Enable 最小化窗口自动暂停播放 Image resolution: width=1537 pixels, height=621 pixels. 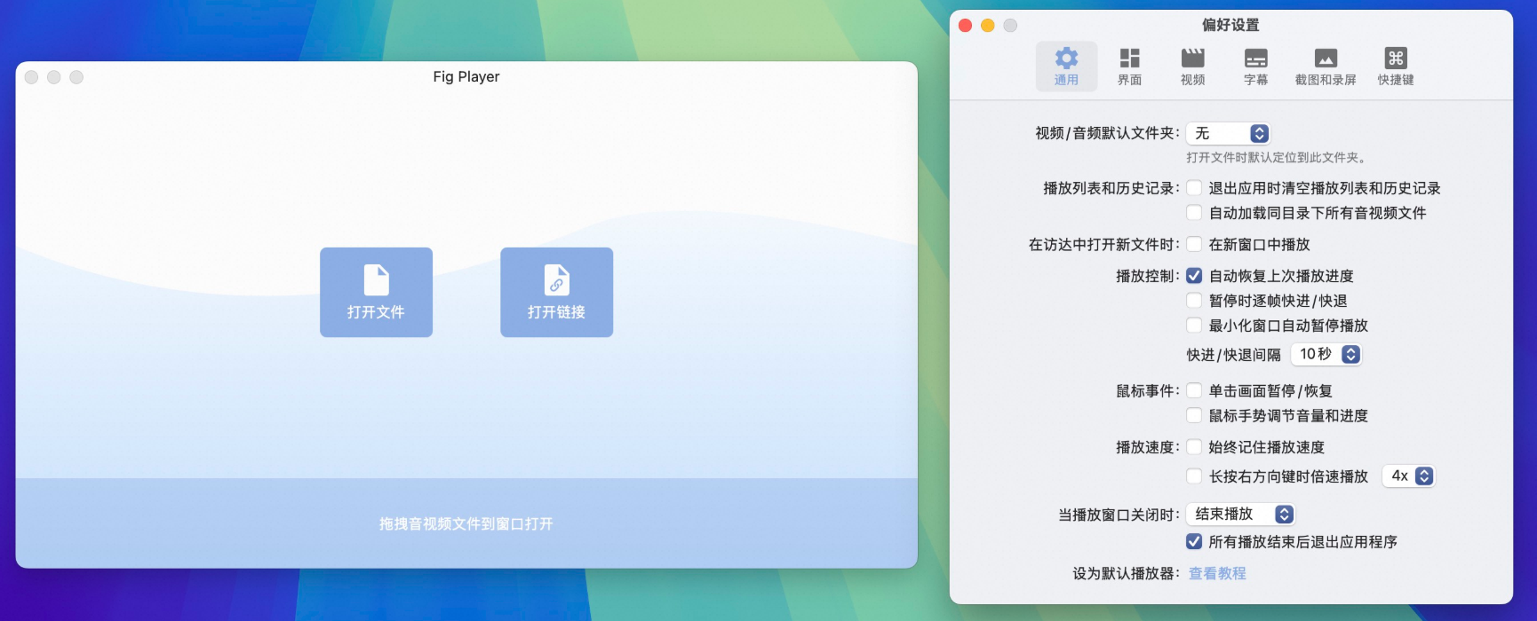coord(1195,326)
